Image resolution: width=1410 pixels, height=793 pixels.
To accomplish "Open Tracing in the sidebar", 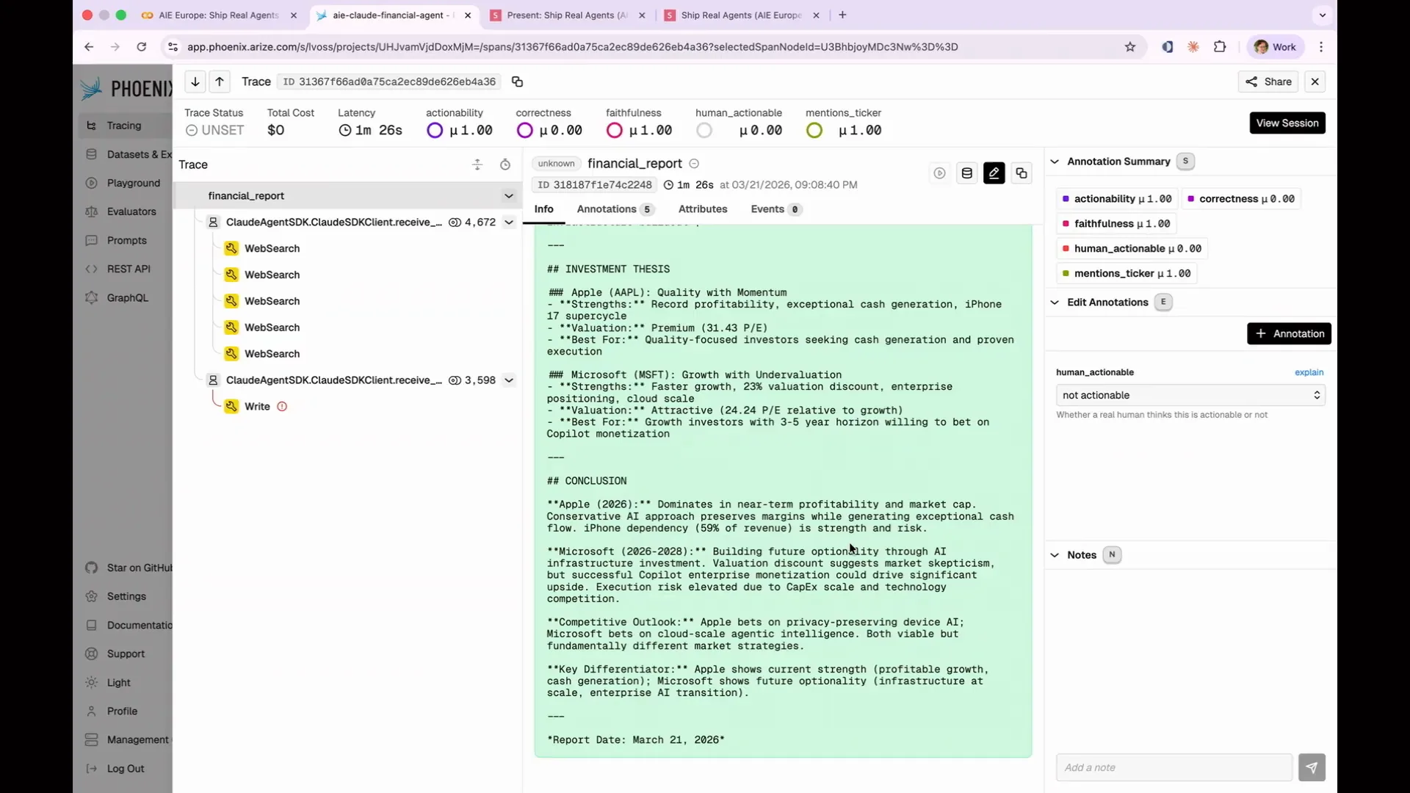I will coord(123,126).
